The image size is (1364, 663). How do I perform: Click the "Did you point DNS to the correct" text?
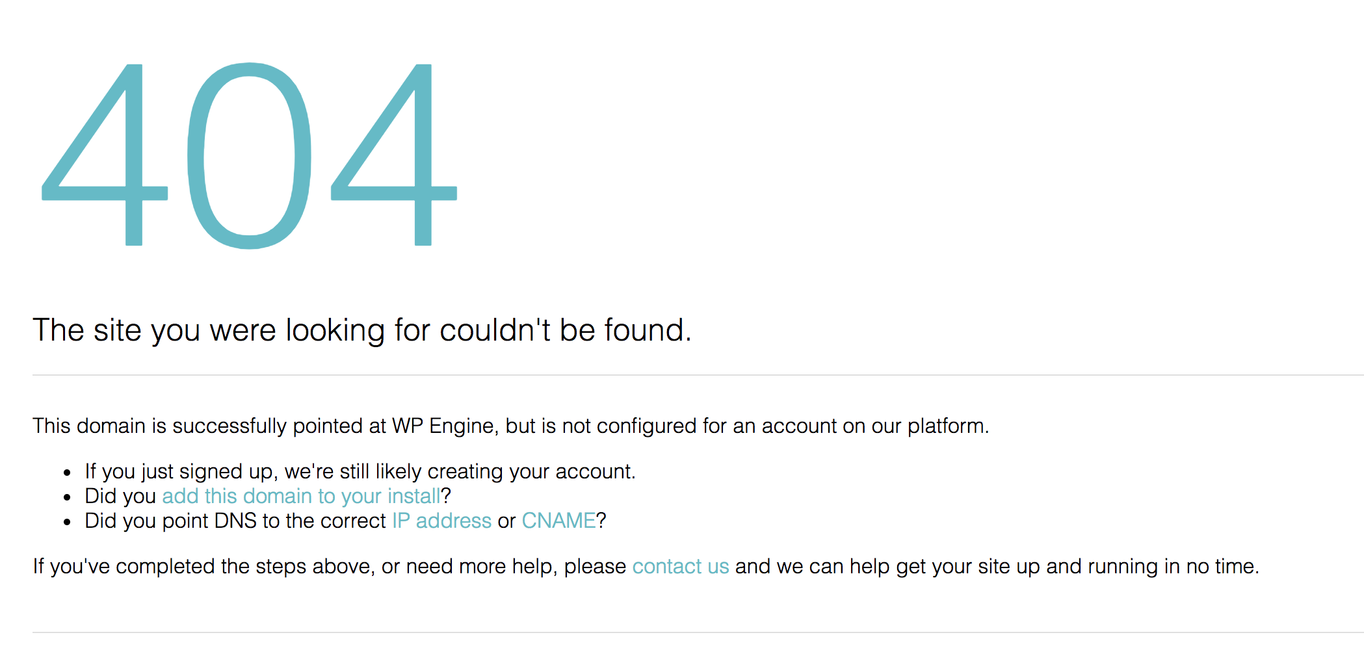coord(235,521)
